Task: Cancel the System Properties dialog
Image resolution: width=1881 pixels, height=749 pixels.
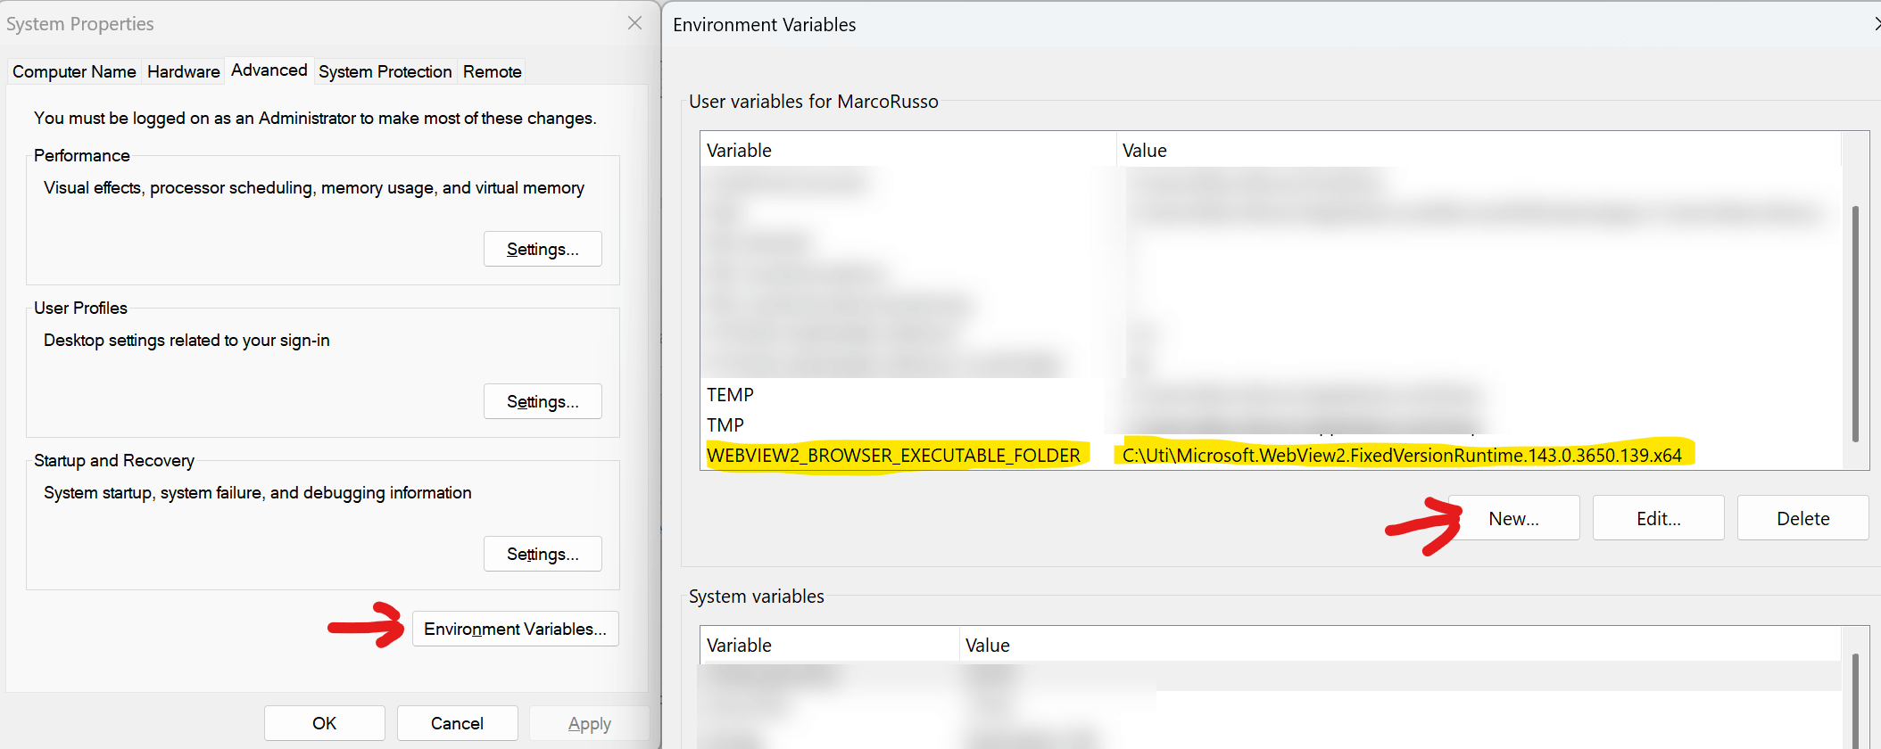Action: click(457, 723)
